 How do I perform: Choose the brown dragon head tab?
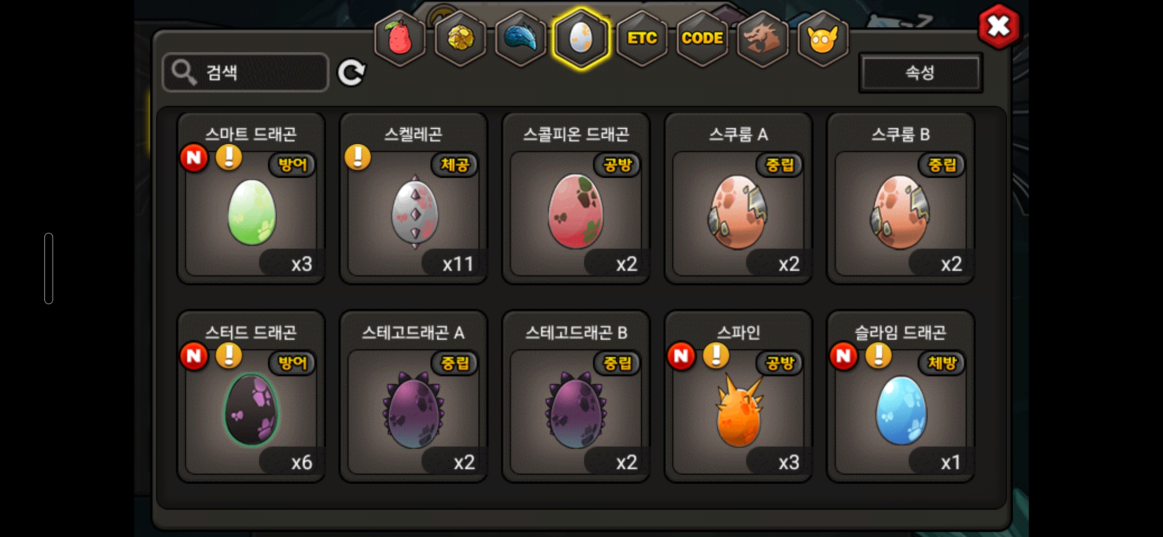click(762, 39)
